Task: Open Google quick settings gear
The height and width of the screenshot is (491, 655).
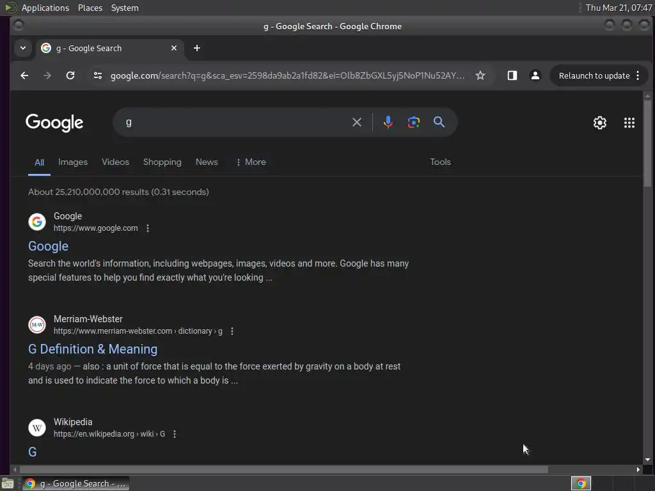Action: (600, 123)
